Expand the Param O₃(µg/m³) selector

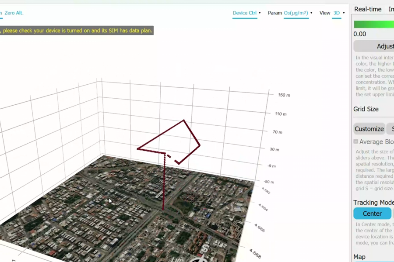click(x=298, y=13)
